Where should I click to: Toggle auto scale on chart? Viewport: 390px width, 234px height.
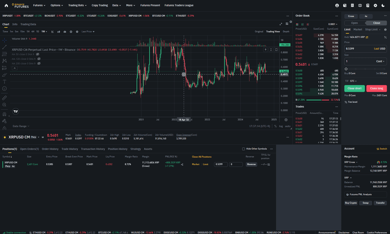288,126
